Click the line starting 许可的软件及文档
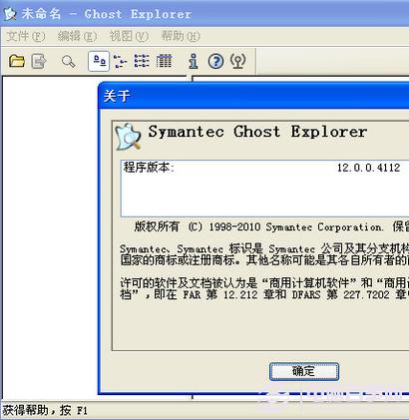This screenshot has width=409, height=420. 264,283
